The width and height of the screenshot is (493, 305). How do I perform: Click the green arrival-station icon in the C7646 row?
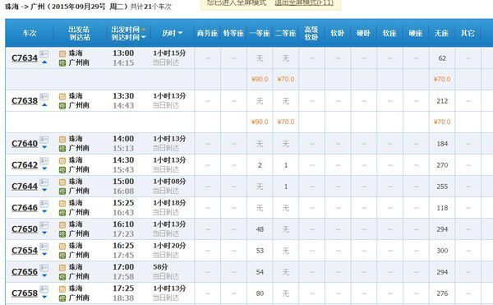coord(62,213)
